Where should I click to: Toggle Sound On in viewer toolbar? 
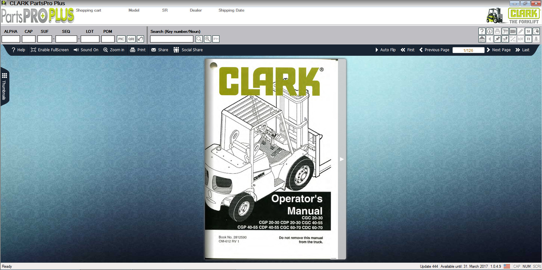86,50
